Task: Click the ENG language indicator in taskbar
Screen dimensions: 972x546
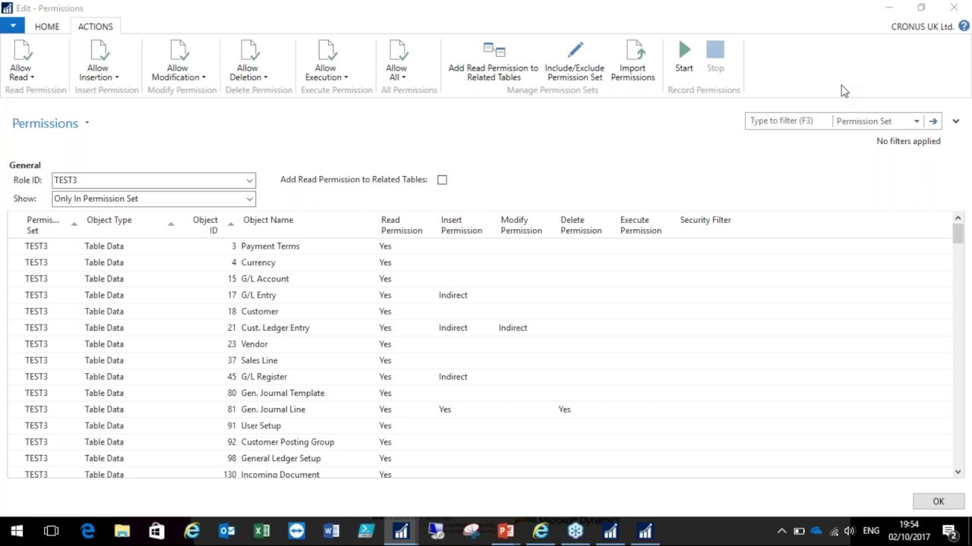Action: tap(871, 531)
